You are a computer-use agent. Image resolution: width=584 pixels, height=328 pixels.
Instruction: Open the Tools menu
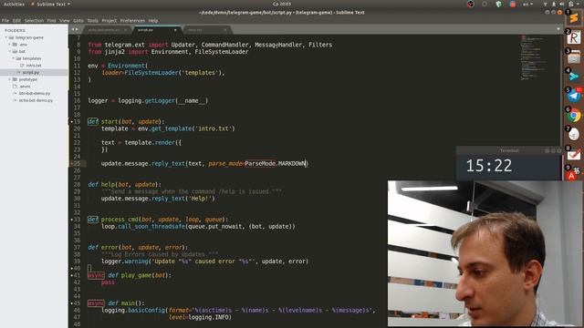[93, 20]
